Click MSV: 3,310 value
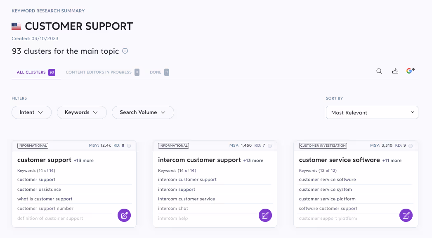 [381, 145]
